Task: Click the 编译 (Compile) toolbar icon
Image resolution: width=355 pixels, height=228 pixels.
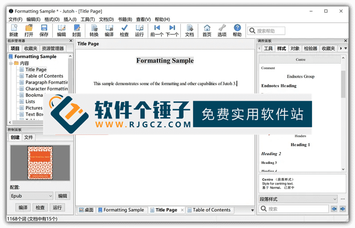Action: click(109, 30)
